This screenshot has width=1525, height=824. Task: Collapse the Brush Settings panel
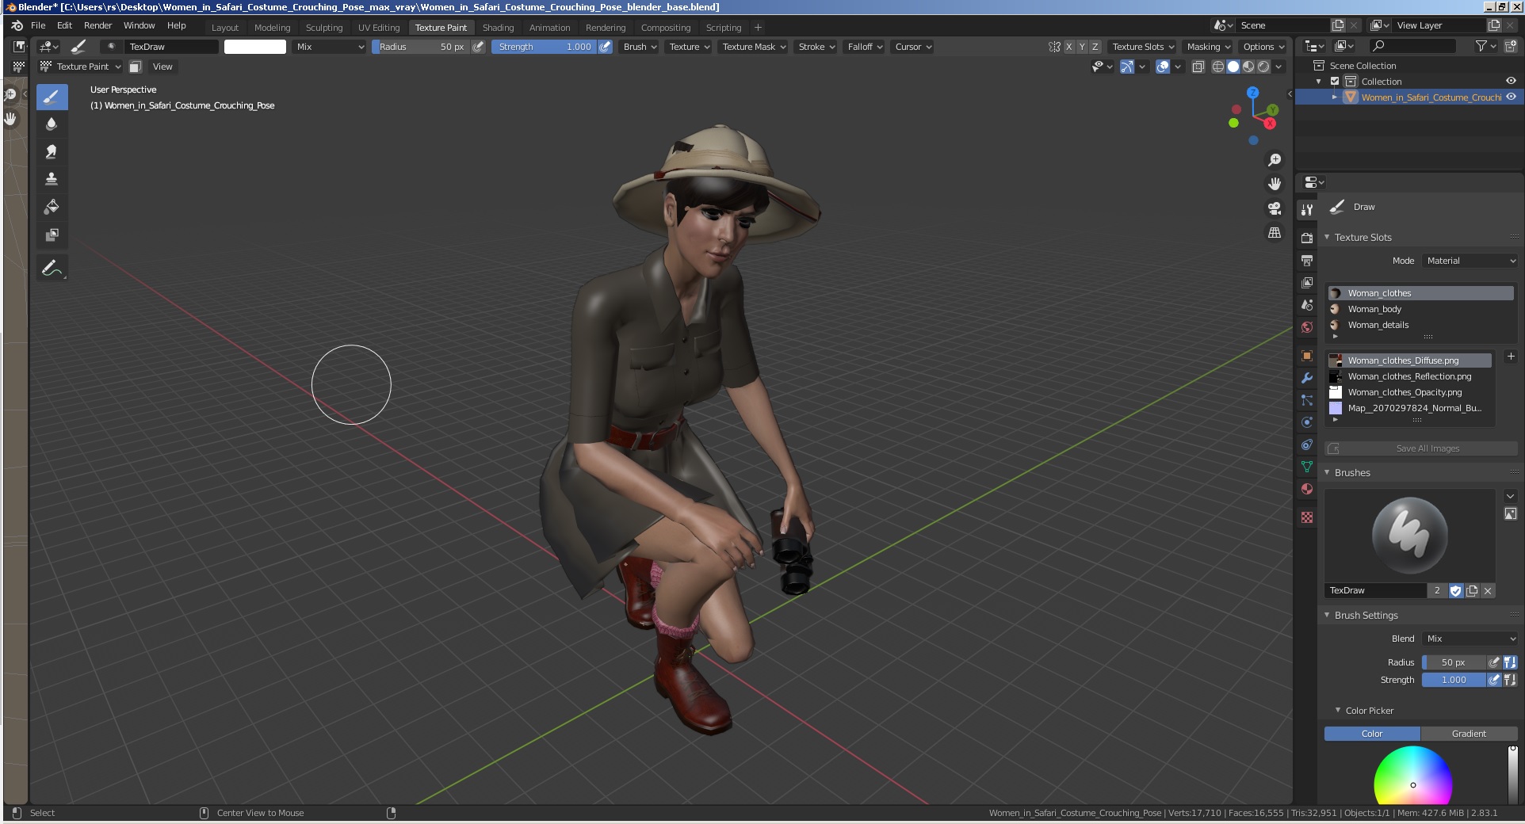tap(1366, 616)
